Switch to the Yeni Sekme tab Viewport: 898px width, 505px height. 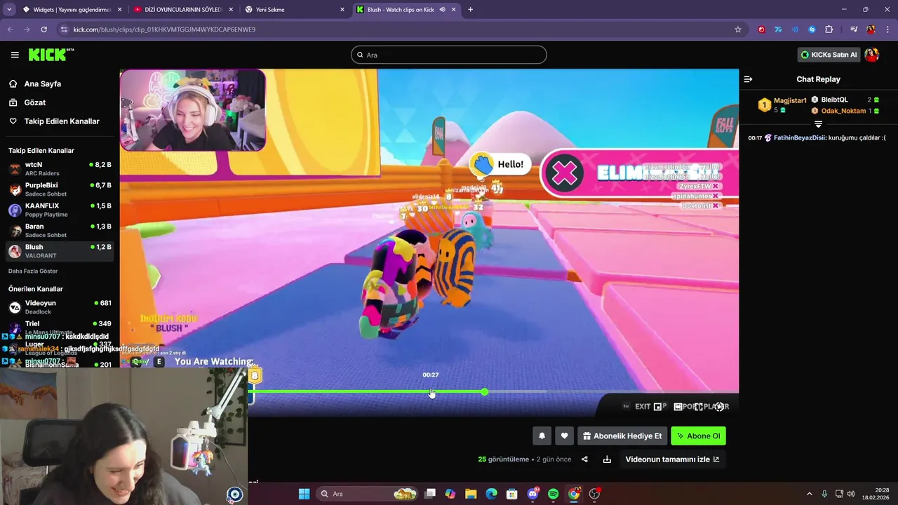coord(295,10)
